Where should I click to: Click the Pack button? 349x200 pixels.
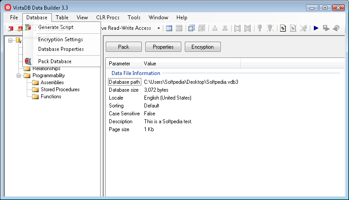coord(124,47)
